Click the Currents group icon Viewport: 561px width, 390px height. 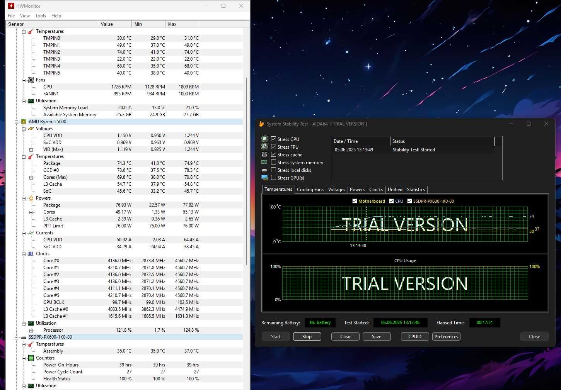point(31,233)
